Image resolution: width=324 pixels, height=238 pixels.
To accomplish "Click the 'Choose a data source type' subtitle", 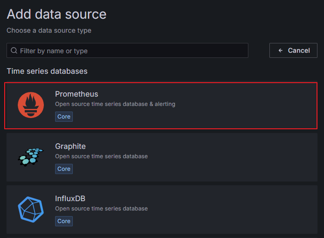I will [x=49, y=30].
